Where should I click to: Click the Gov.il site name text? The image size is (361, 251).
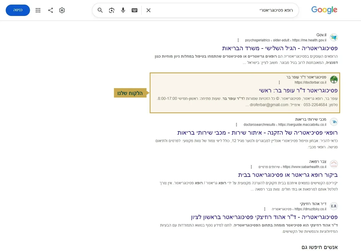coord(321,35)
